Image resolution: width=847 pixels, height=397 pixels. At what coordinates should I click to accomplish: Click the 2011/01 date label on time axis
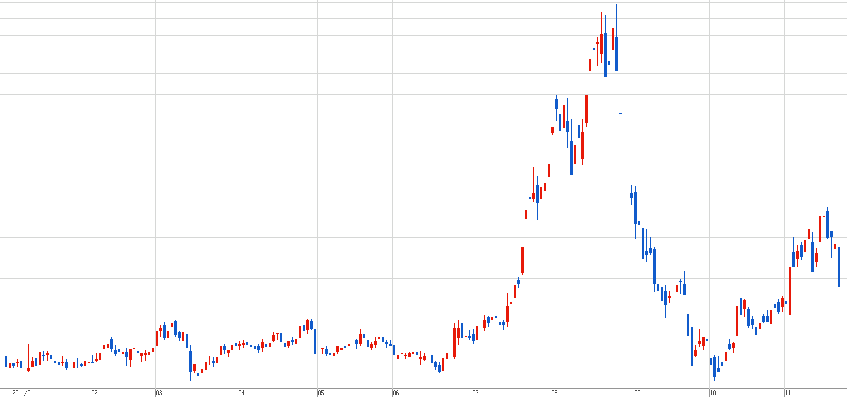click(x=23, y=393)
